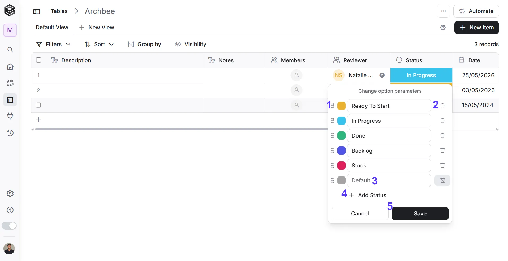508x261 pixels.
Task: Delete the Stuck status option
Action: click(442, 165)
